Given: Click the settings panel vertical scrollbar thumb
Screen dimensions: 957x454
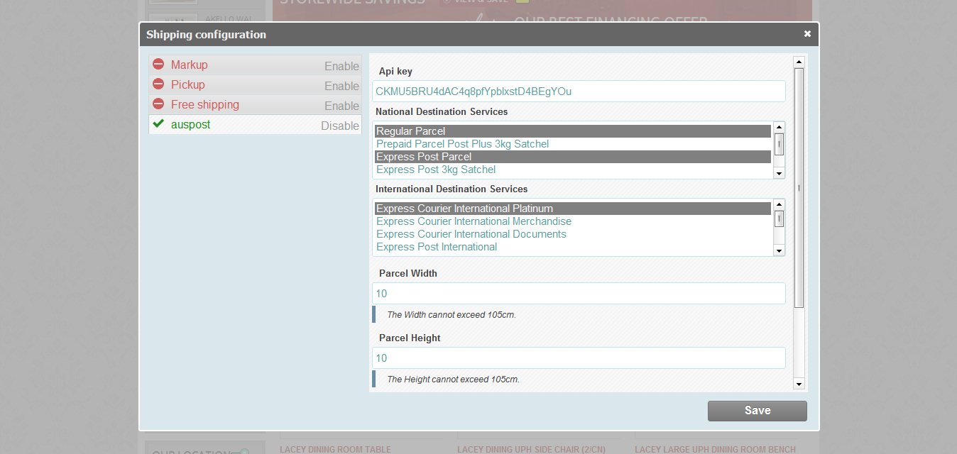Looking at the screenshot, I should point(799,188).
